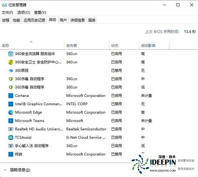Click the shield icon of 360杀毒 with 中 impact
Viewport: 198px width, 177px height.
pos(11,79)
